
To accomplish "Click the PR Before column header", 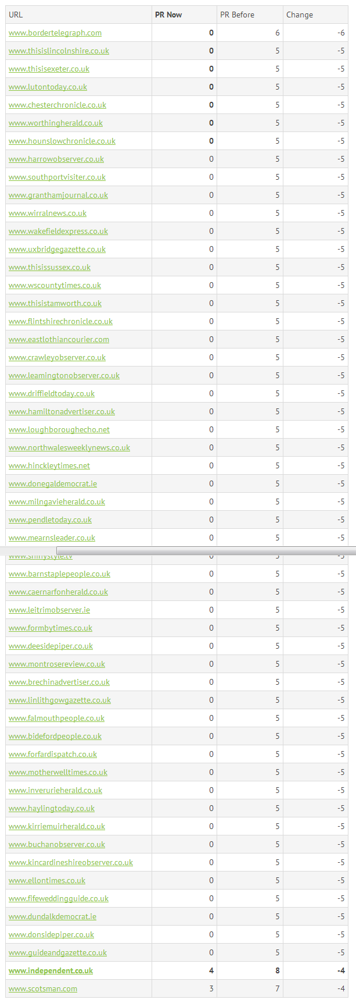I will pyautogui.click(x=237, y=15).
